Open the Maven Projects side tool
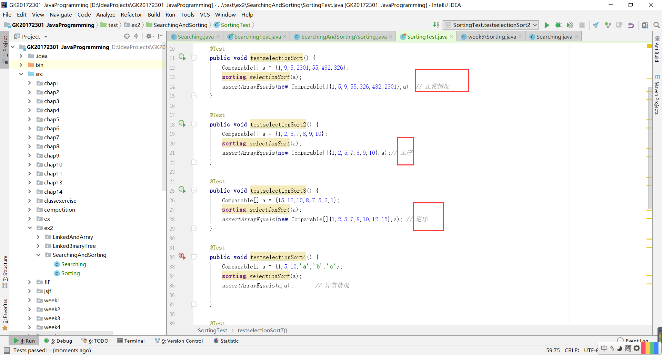The height and width of the screenshot is (355, 662). (x=657, y=94)
